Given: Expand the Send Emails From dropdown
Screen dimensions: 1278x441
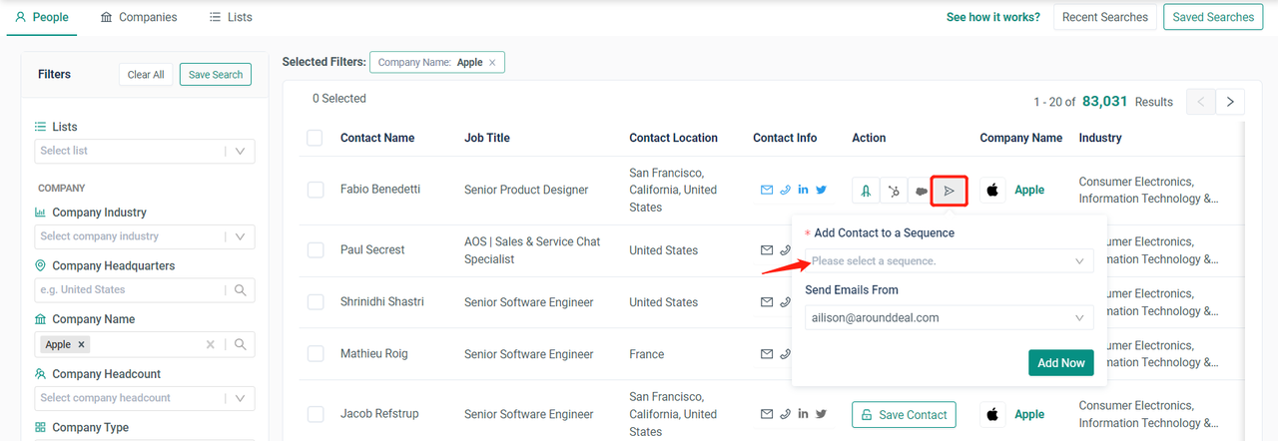Looking at the screenshot, I should 949,318.
